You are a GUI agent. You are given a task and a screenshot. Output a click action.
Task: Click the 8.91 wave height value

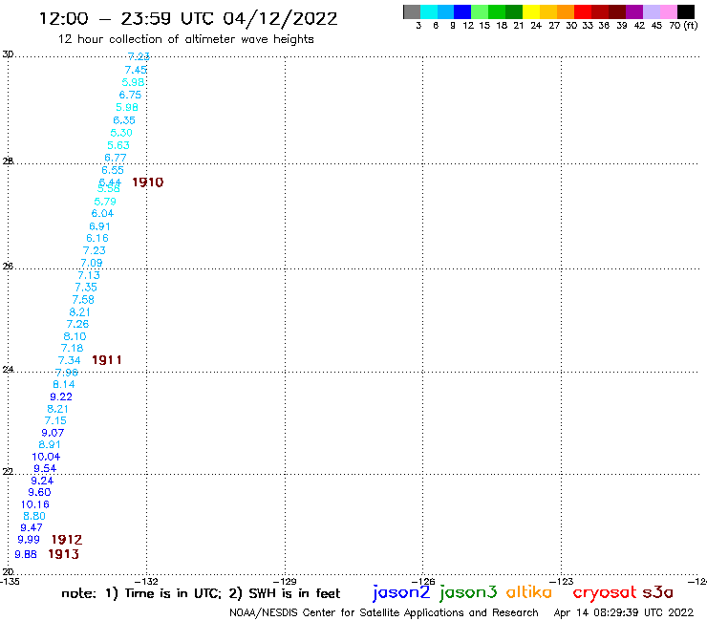(50, 444)
